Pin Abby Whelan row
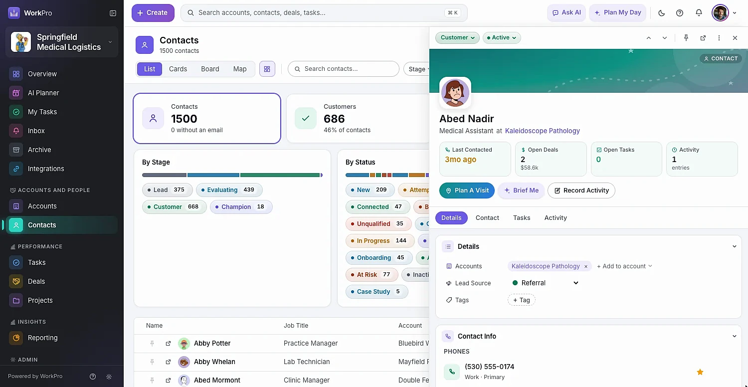Screen dimensions: 748x387 (x=153, y=362)
